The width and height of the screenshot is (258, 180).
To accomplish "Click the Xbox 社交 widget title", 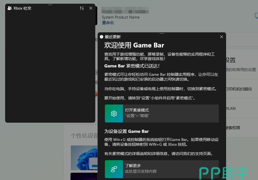I will point(22,8).
